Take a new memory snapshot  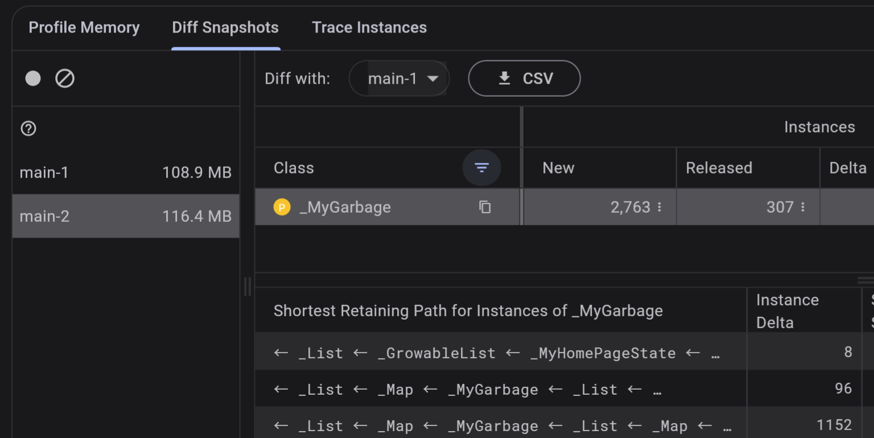pyautogui.click(x=32, y=78)
